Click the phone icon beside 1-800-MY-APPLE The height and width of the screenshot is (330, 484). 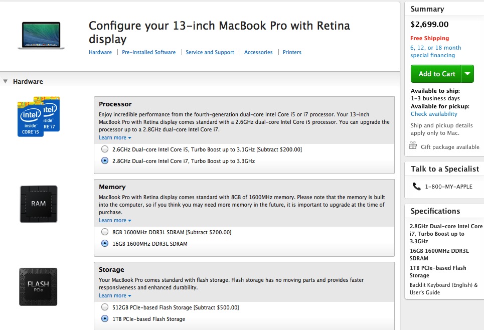[x=416, y=187]
